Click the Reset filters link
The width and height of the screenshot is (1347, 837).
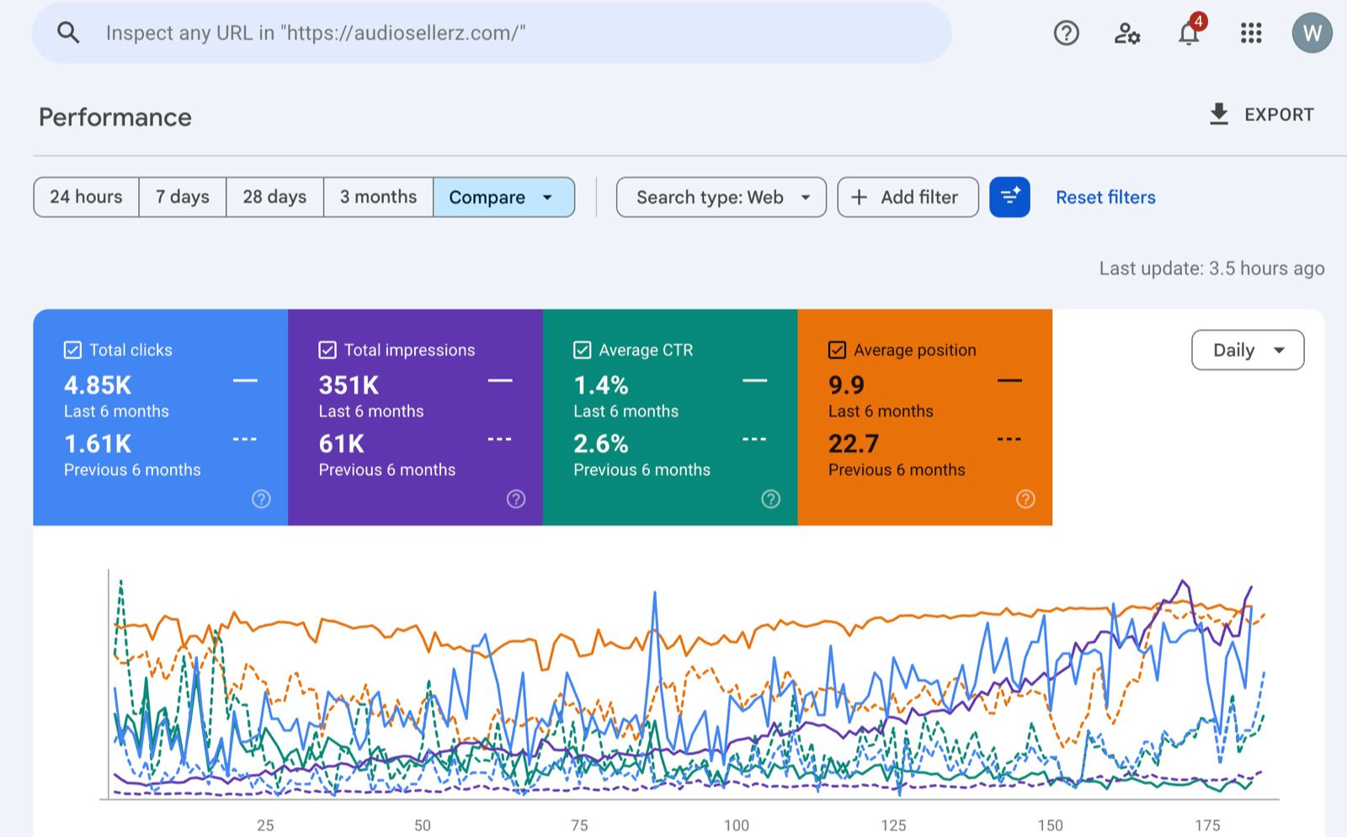pos(1105,197)
